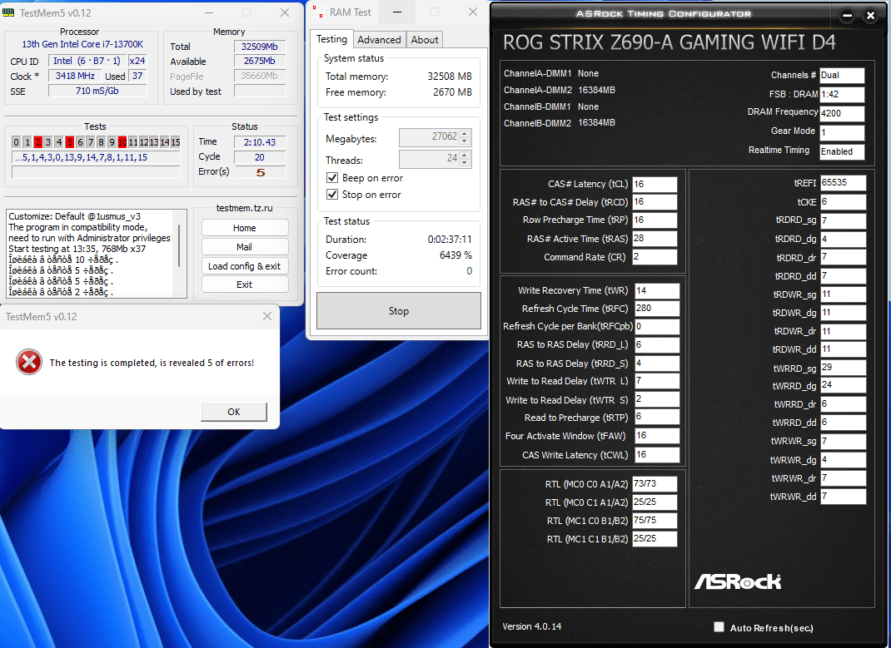Decrease the Threads spinner value
Image resolution: width=891 pixels, height=648 pixels.
[x=465, y=162]
